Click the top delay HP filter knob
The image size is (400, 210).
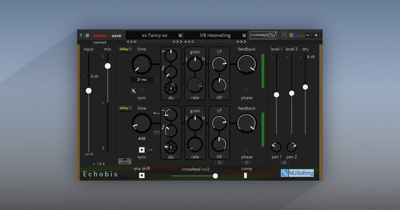pyautogui.click(x=219, y=86)
